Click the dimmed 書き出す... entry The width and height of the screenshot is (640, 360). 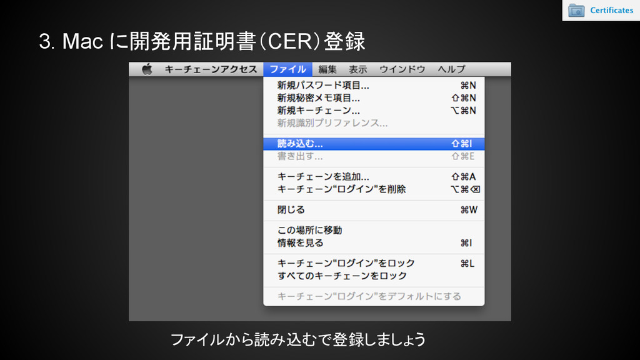pos(374,156)
